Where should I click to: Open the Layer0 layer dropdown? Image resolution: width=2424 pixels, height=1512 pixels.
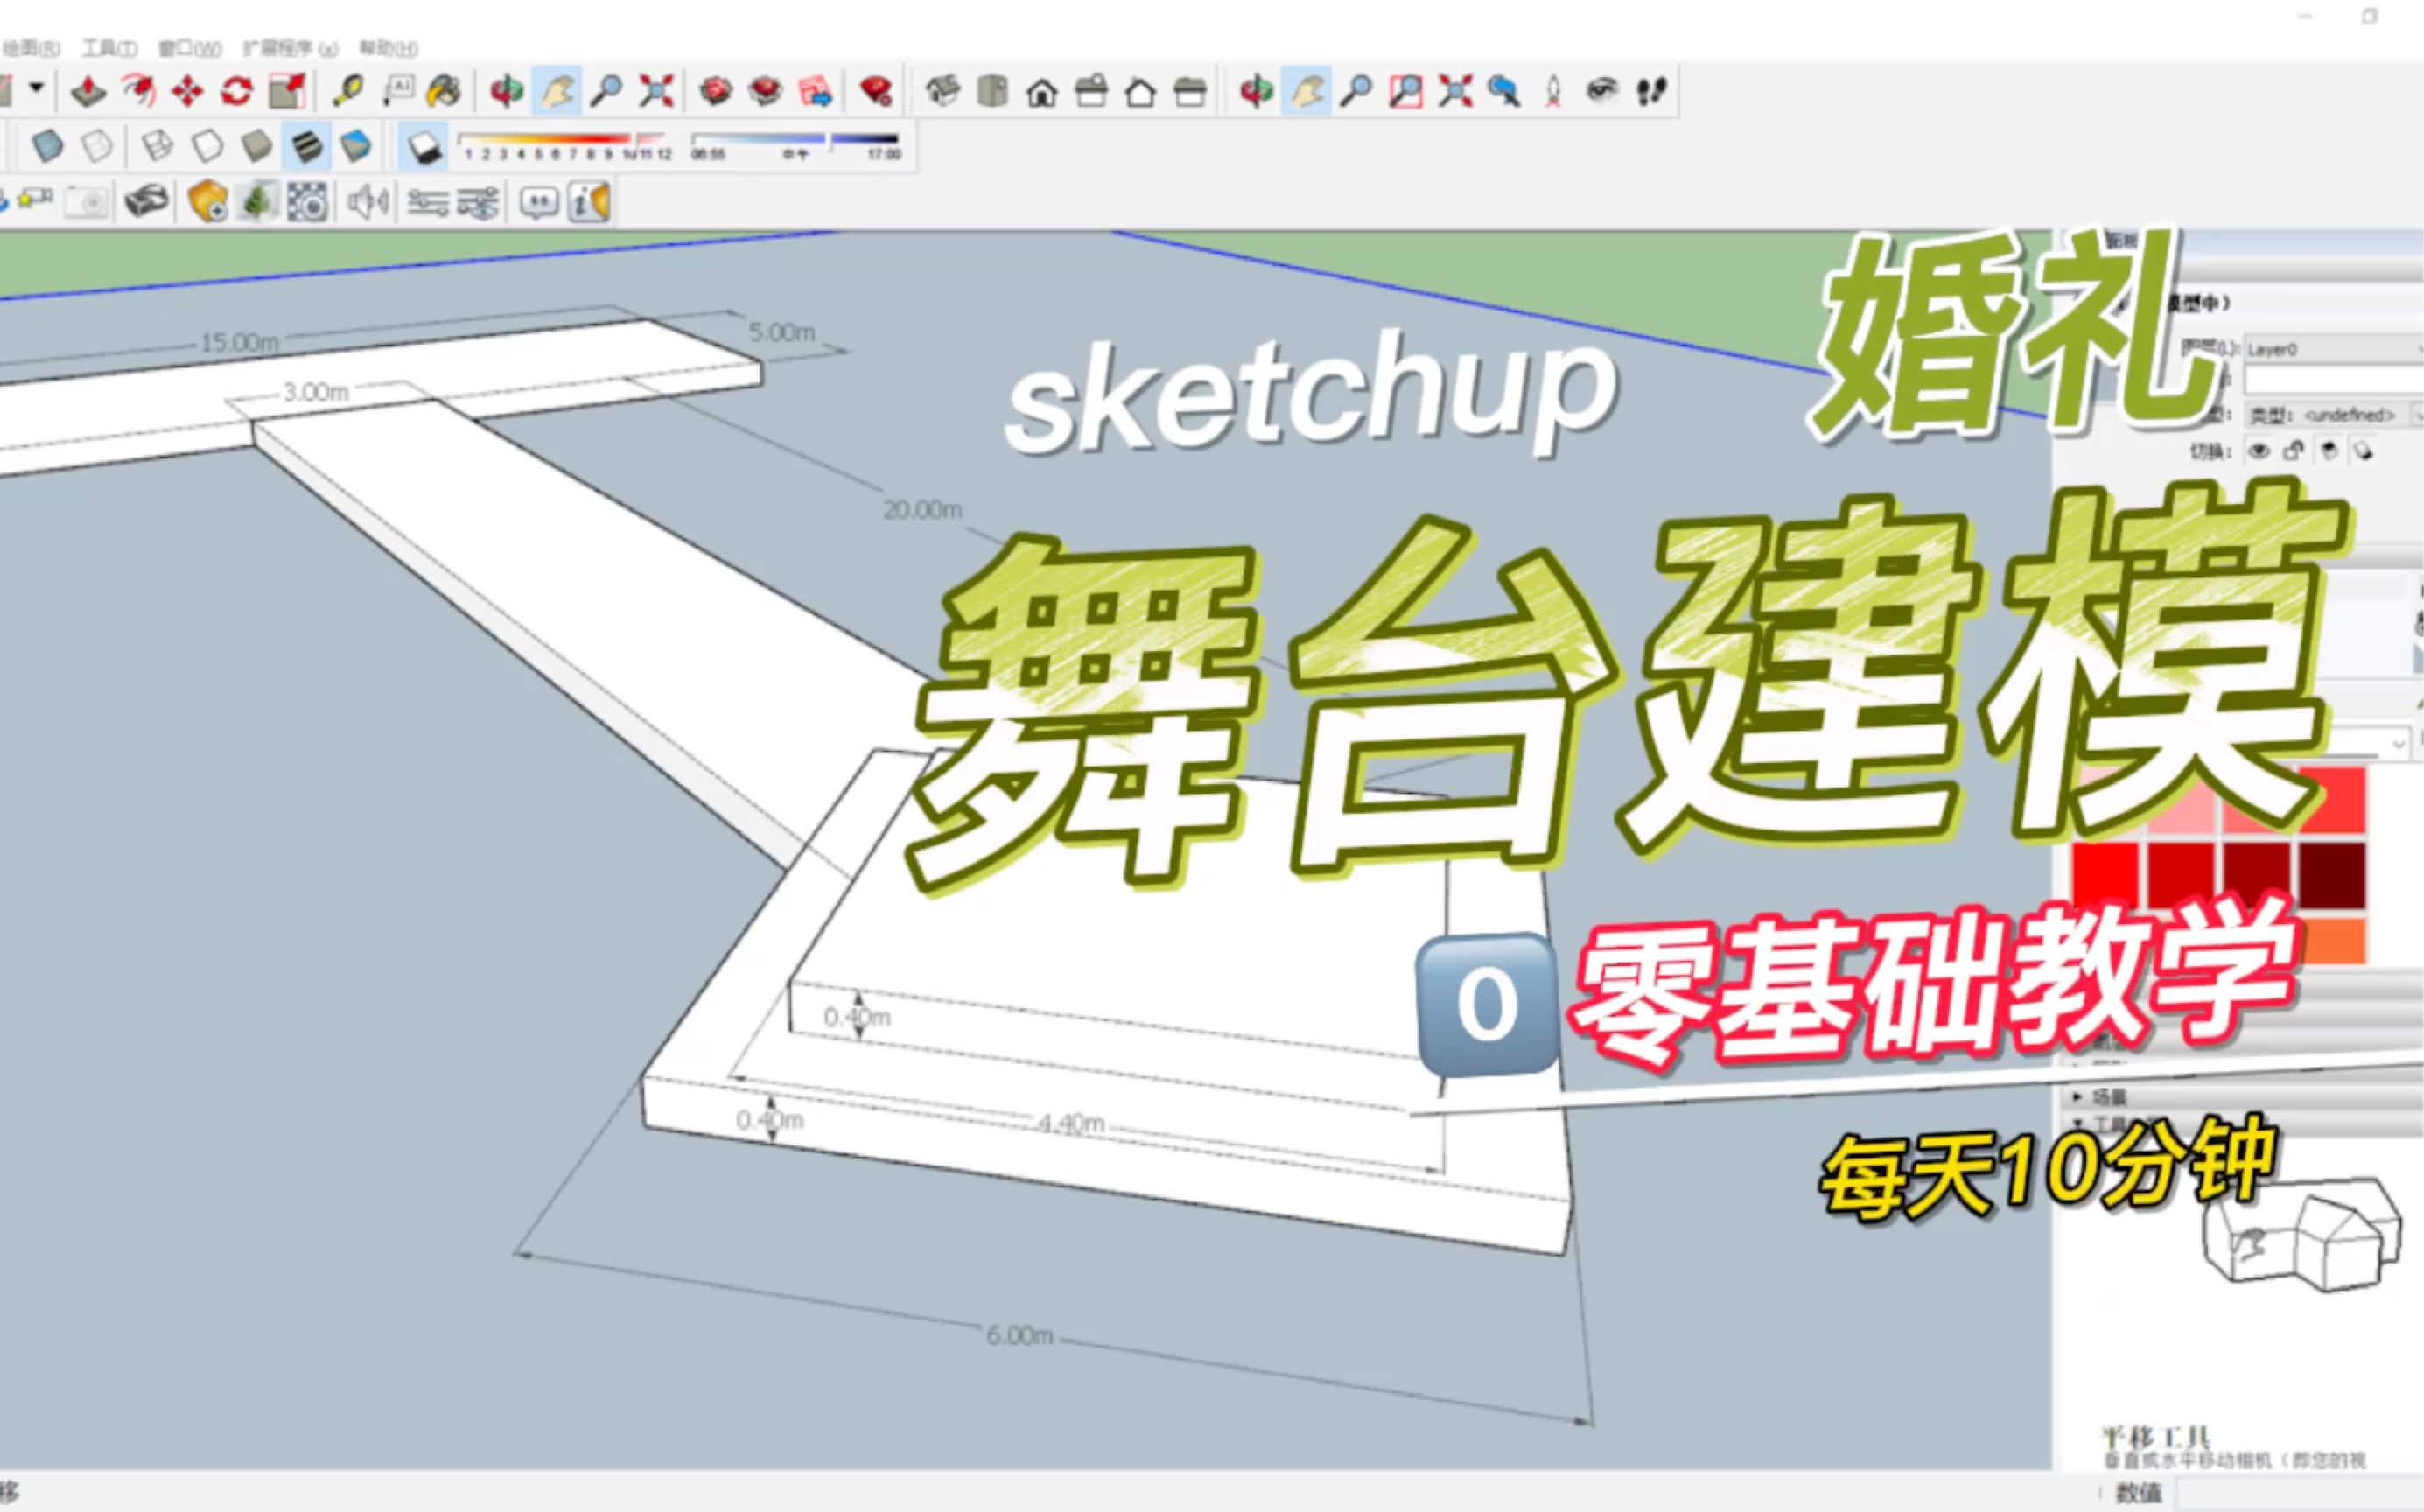(2333, 349)
